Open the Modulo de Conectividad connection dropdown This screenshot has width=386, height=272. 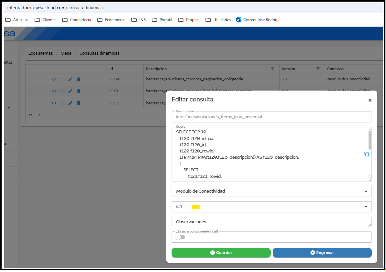(x=271, y=191)
